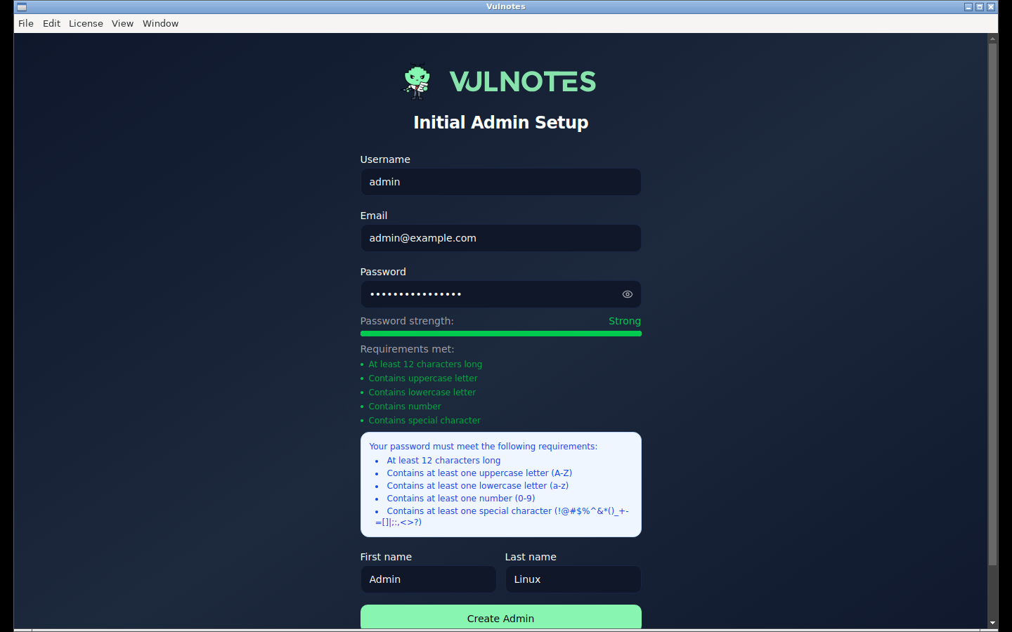
Task: Click the scrollbar down arrow
Action: coord(993,623)
